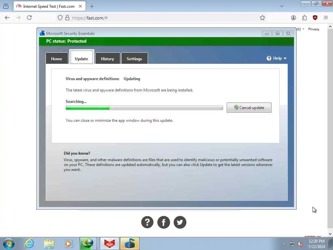Click the page scrollbar up arrow
333x250 pixels.
pyautogui.click(x=330, y=27)
